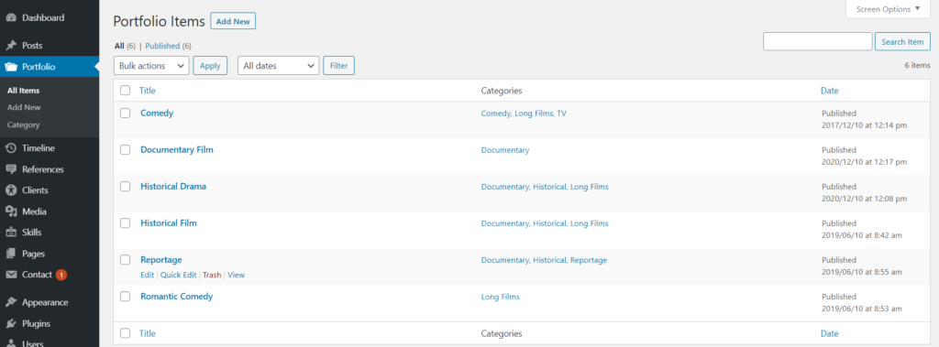Click Edit under Reportage

pos(148,276)
